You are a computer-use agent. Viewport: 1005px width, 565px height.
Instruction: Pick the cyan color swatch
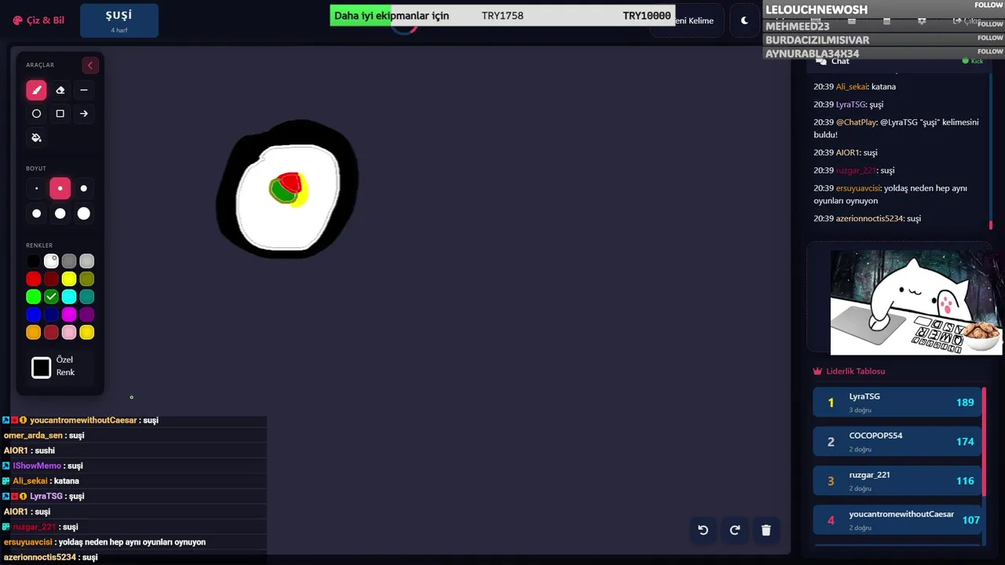69,297
